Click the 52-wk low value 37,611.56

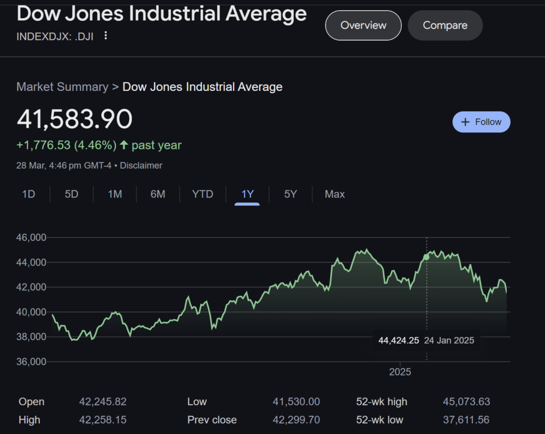coord(466,420)
